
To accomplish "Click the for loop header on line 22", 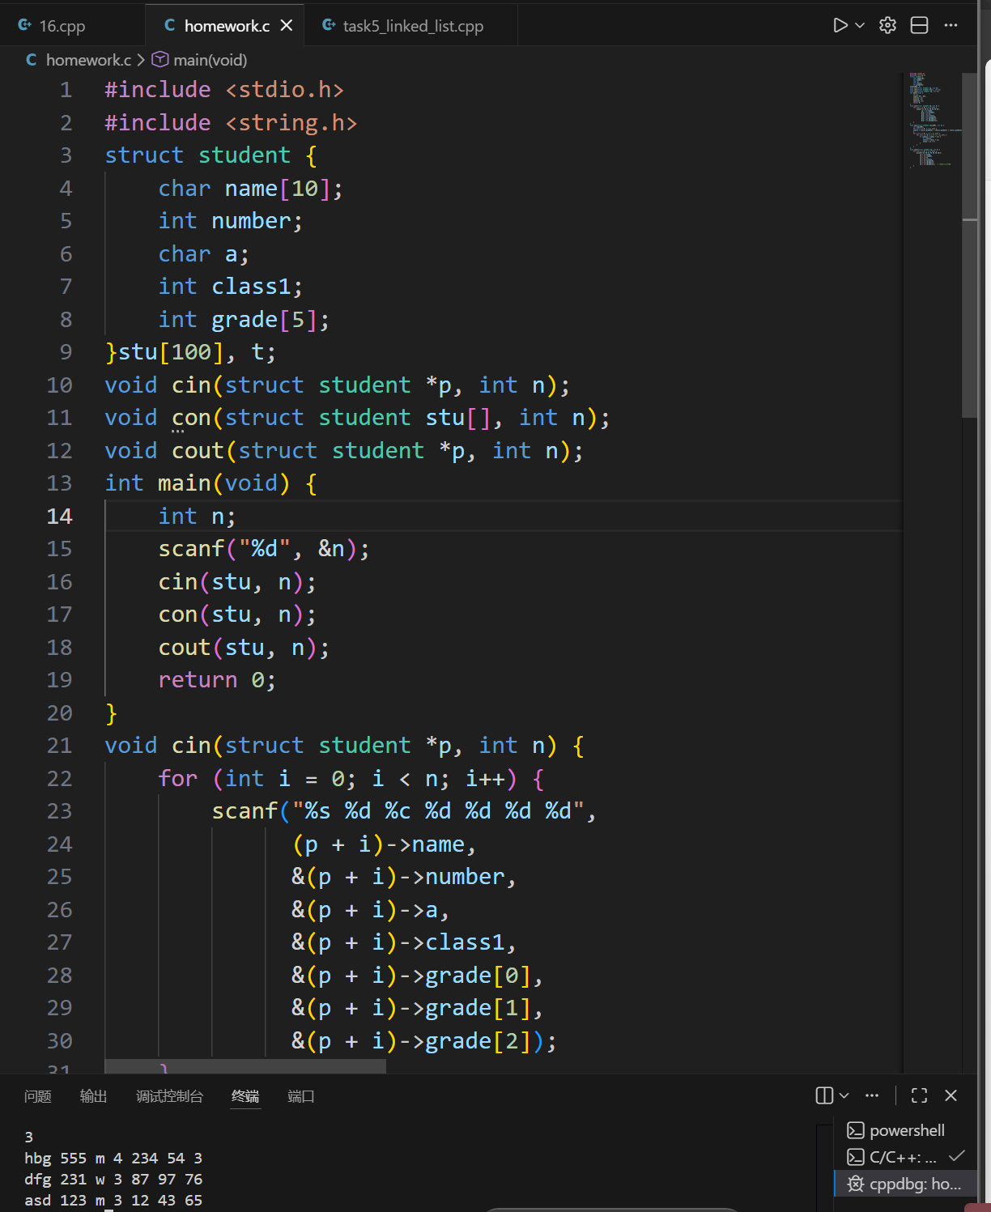I will (x=351, y=778).
